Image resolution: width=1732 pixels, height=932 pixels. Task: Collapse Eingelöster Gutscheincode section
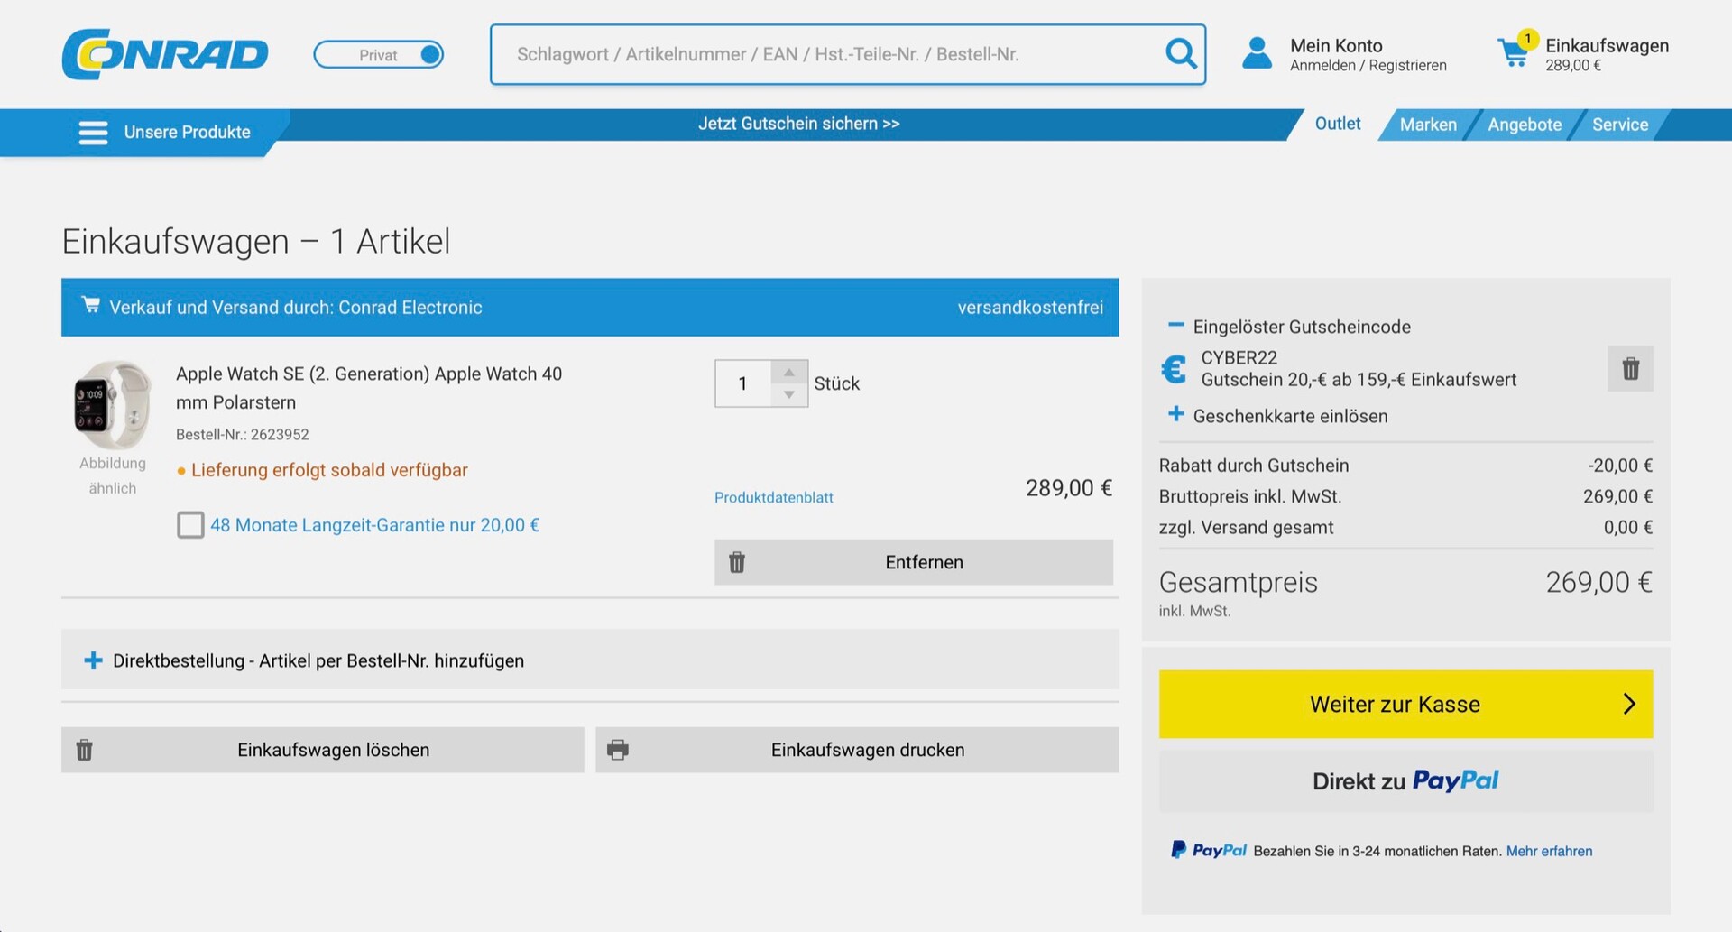[1175, 326]
